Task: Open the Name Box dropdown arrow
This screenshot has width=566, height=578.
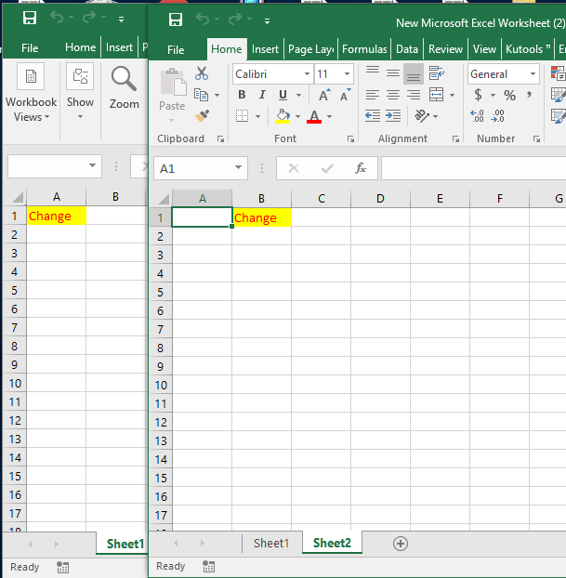Action: 240,168
